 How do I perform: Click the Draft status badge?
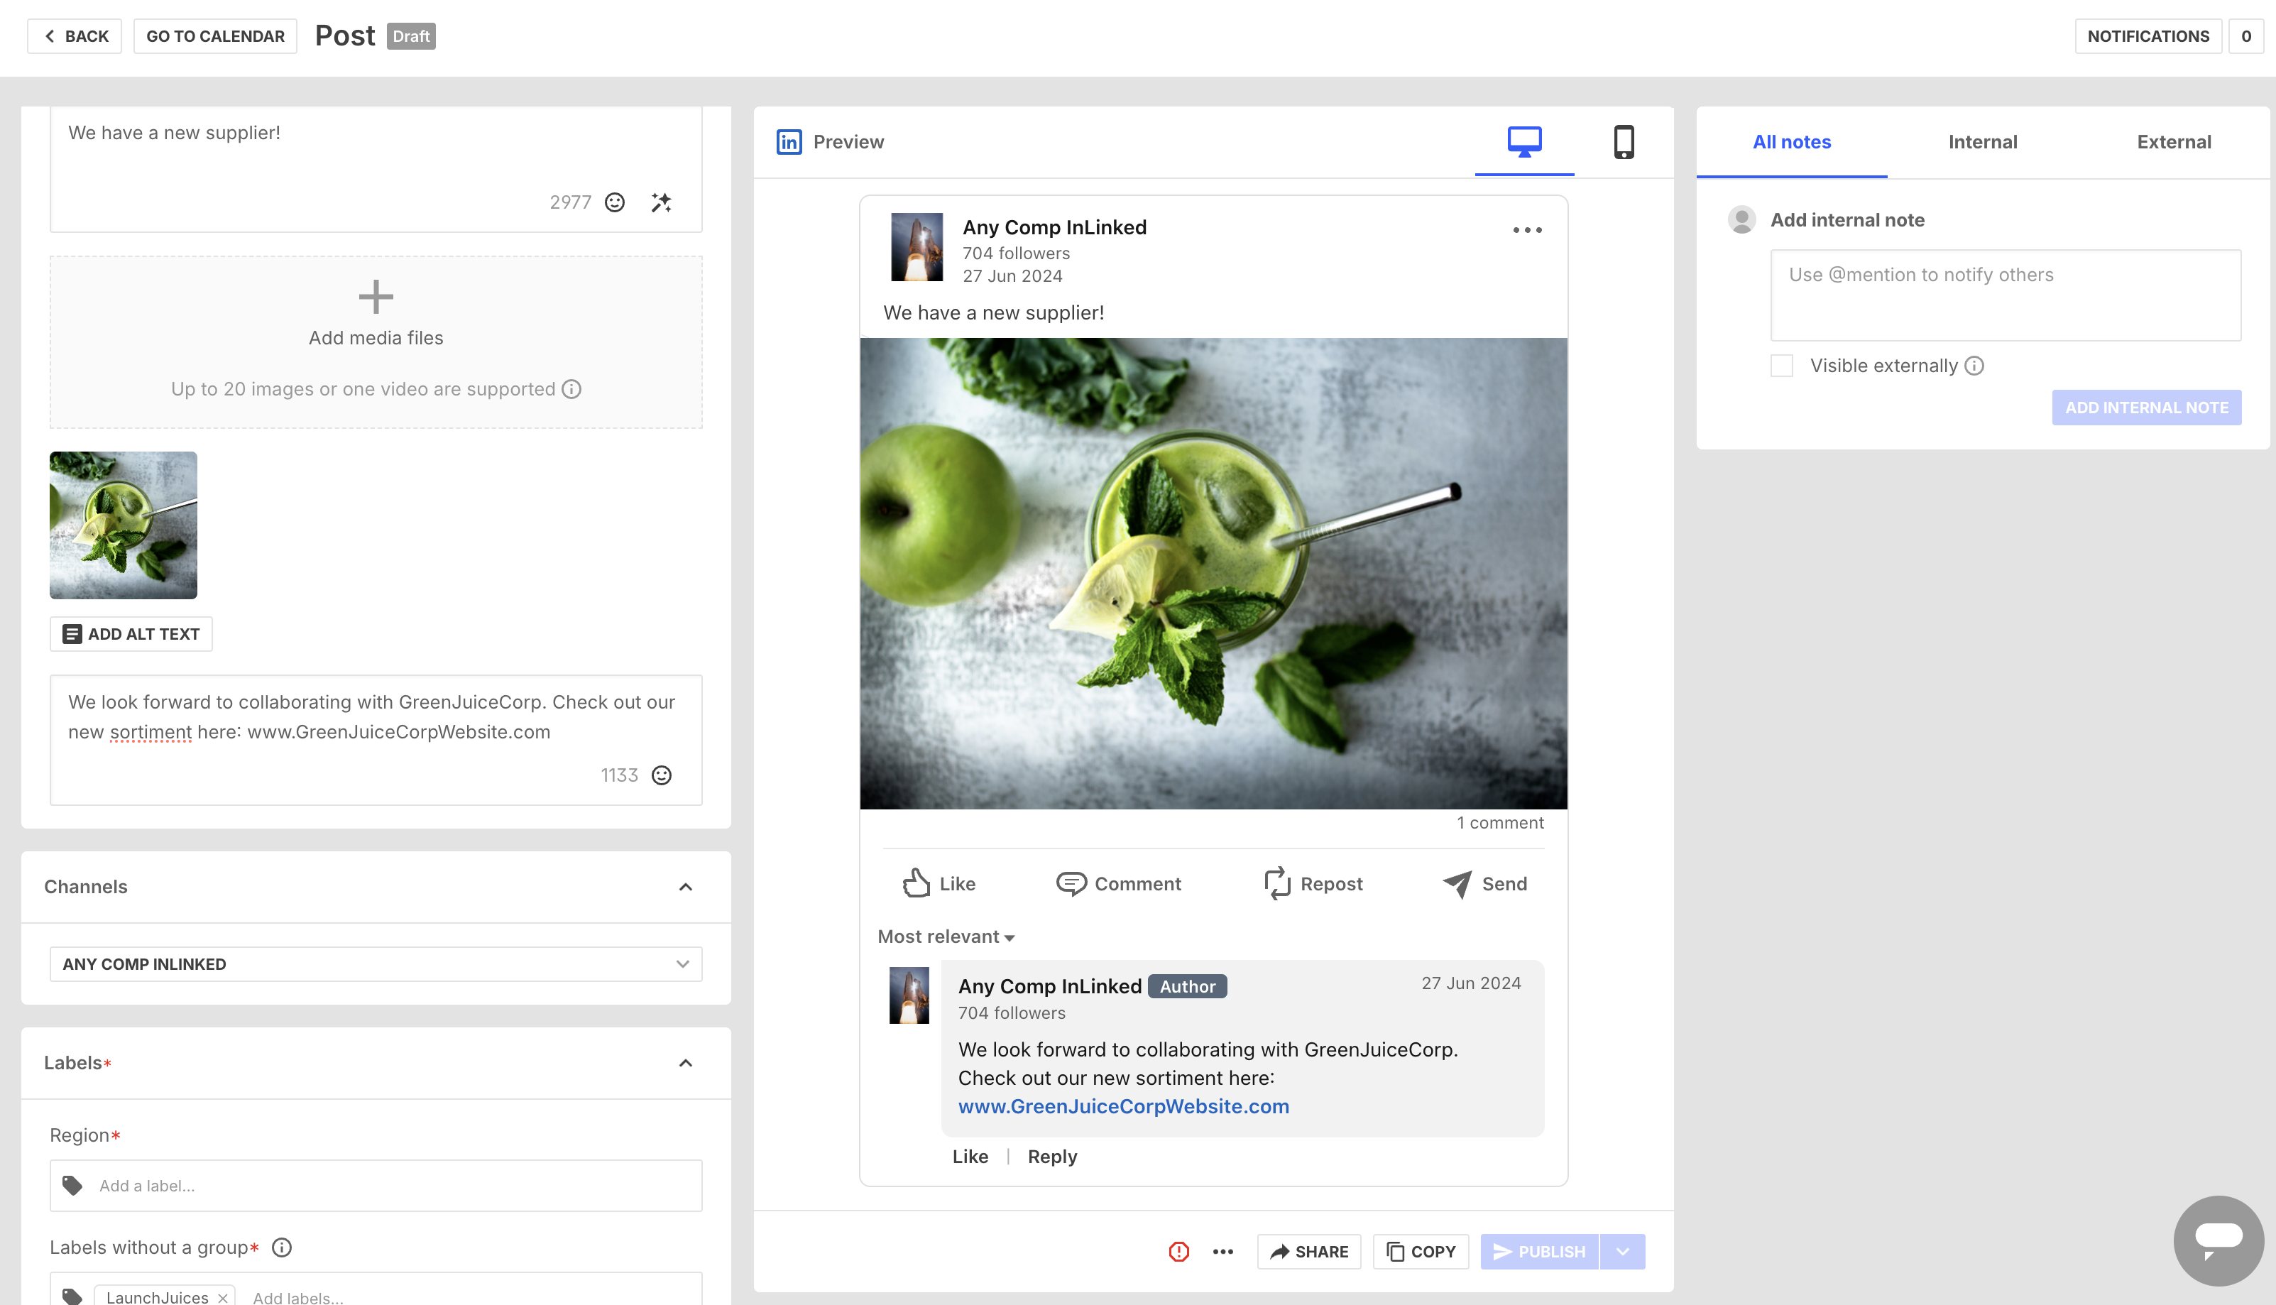point(411,36)
